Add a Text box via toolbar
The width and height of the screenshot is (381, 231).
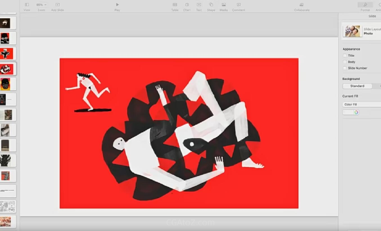(x=199, y=5)
